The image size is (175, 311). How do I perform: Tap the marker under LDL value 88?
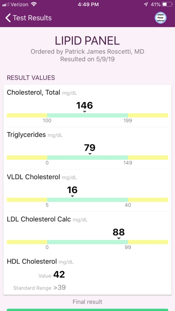(119, 238)
